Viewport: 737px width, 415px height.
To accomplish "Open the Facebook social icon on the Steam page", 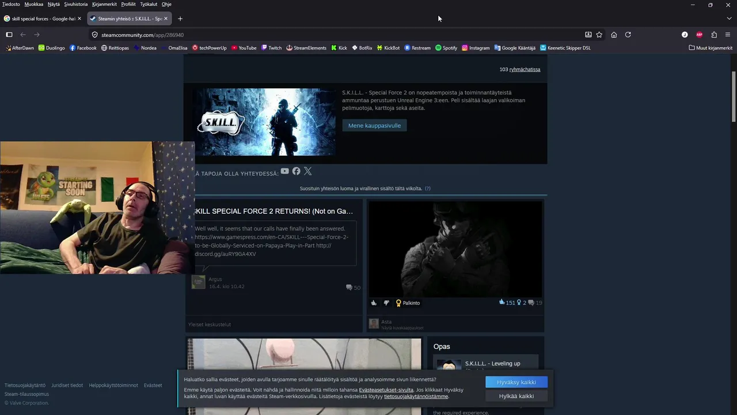I will point(296,171).
